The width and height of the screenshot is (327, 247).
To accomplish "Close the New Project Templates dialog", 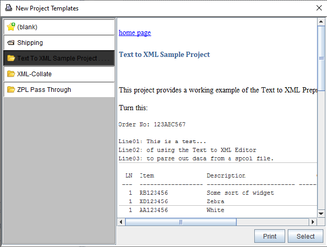I will pyautogui.click(x=319, y=8).
